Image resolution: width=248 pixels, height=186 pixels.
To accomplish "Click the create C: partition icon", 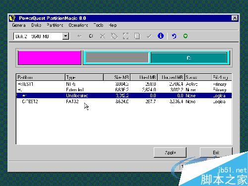I will tap(91, 36).
